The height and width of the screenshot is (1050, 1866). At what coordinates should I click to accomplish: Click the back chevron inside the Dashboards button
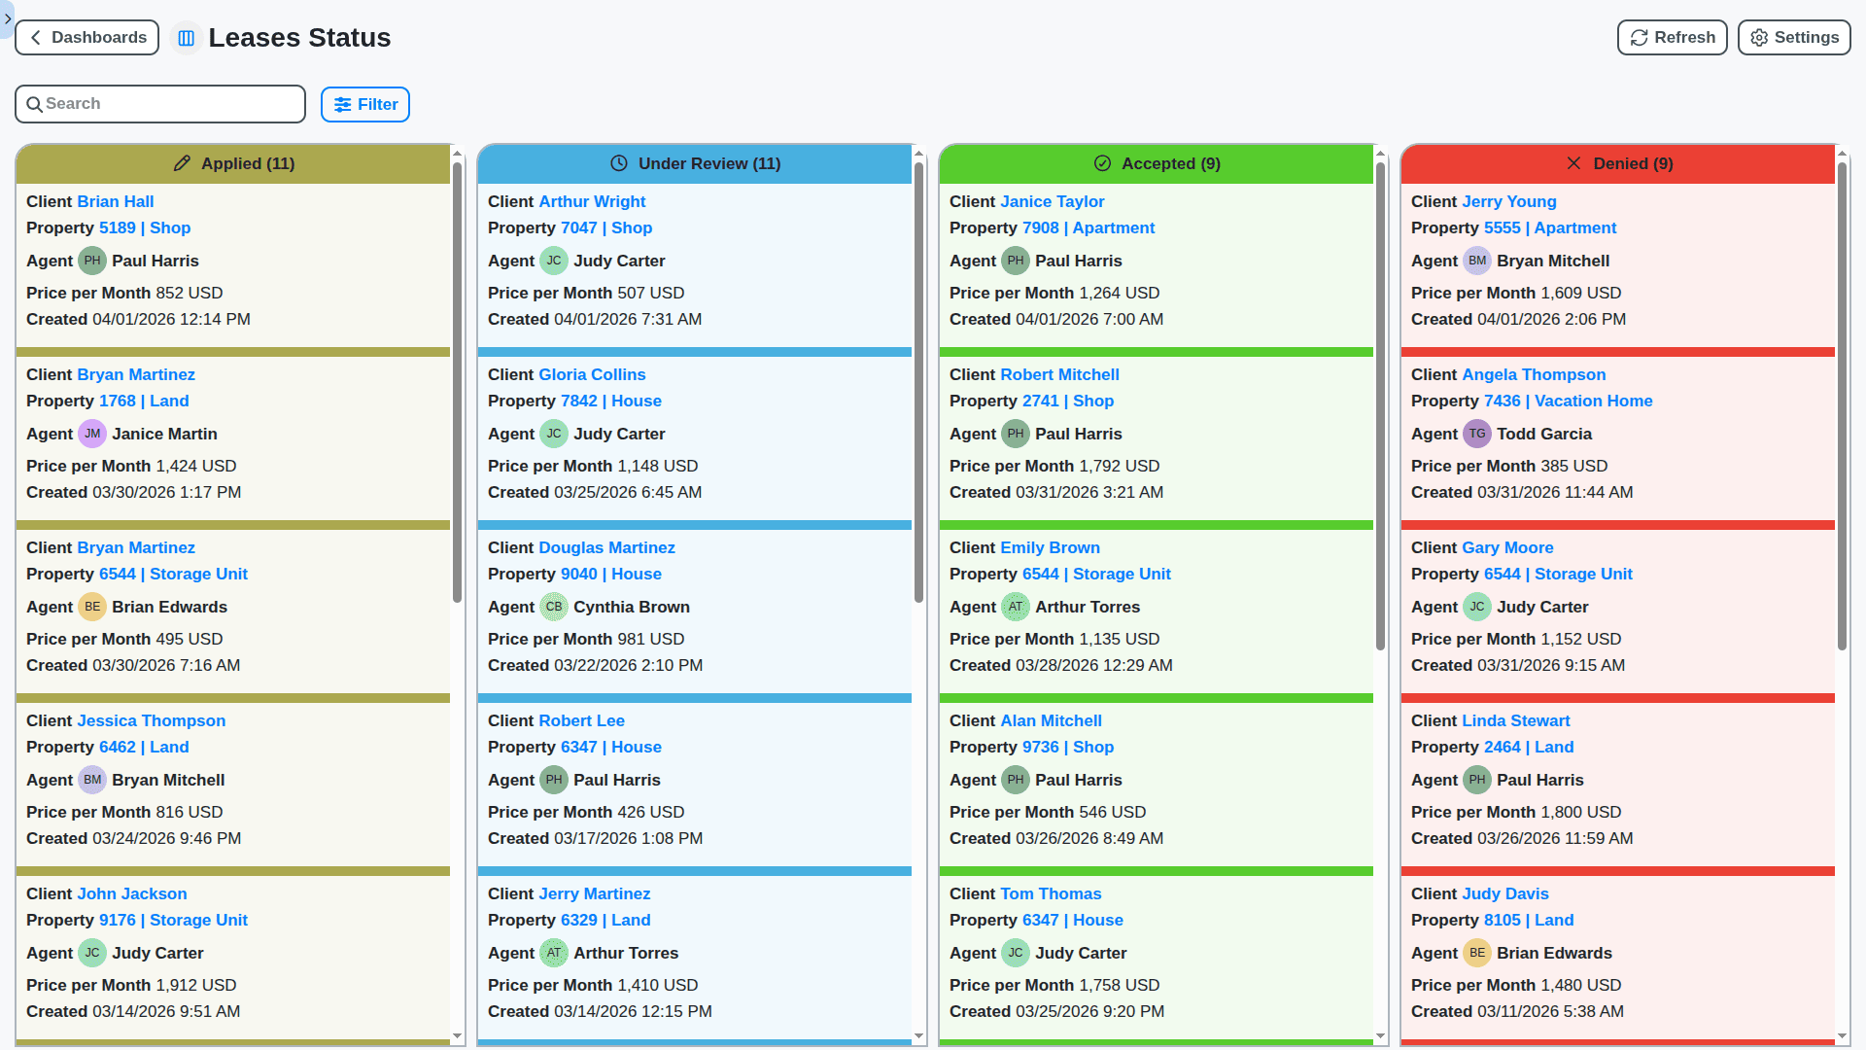coord(35,37)
